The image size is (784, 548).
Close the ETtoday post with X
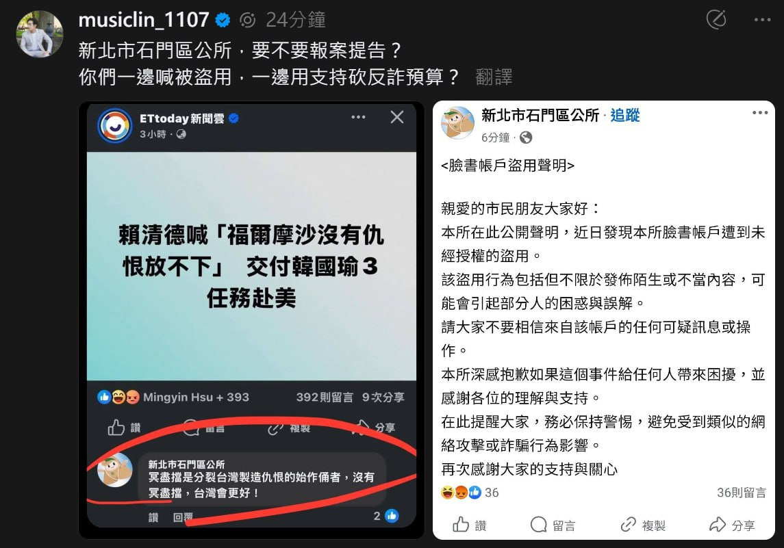coord(397,117)
